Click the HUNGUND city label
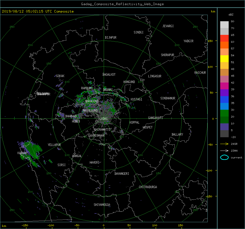The height and width of the screenshot is (229, 245). click(x=129, y=82)
